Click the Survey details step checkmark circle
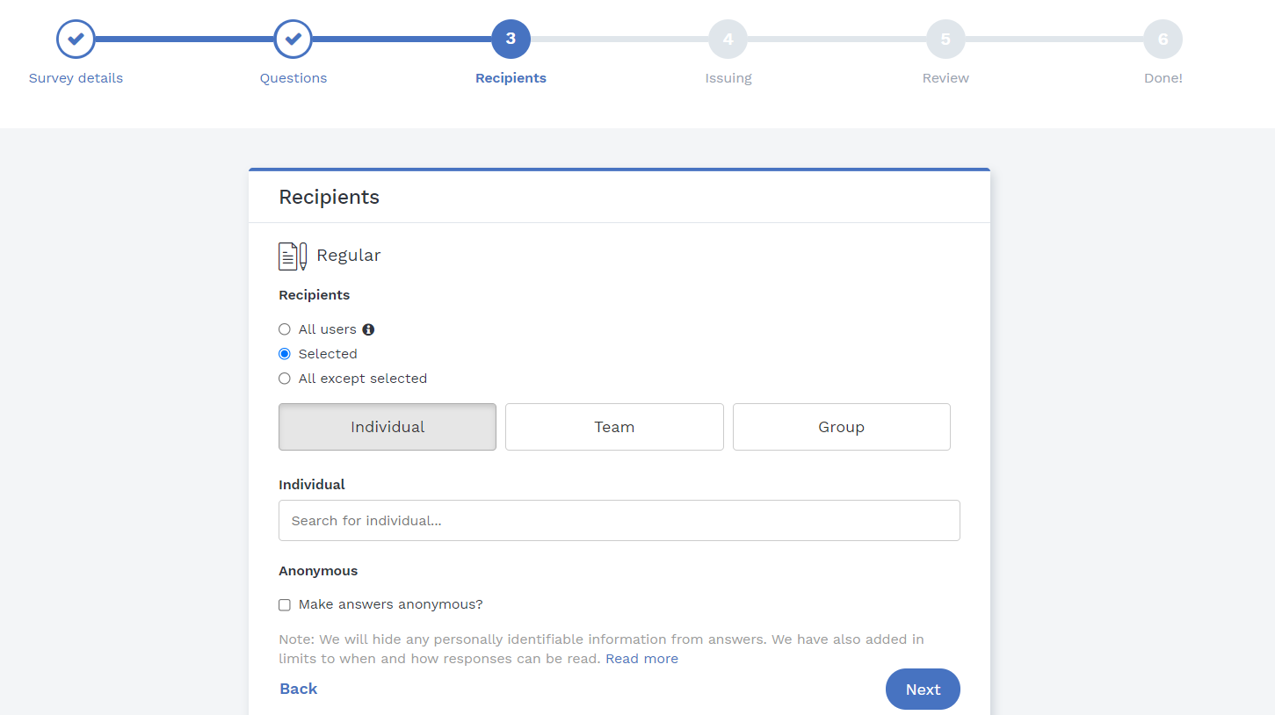Image resolution: width=1275 pixels, height=715 pixels. pos(76,39)
